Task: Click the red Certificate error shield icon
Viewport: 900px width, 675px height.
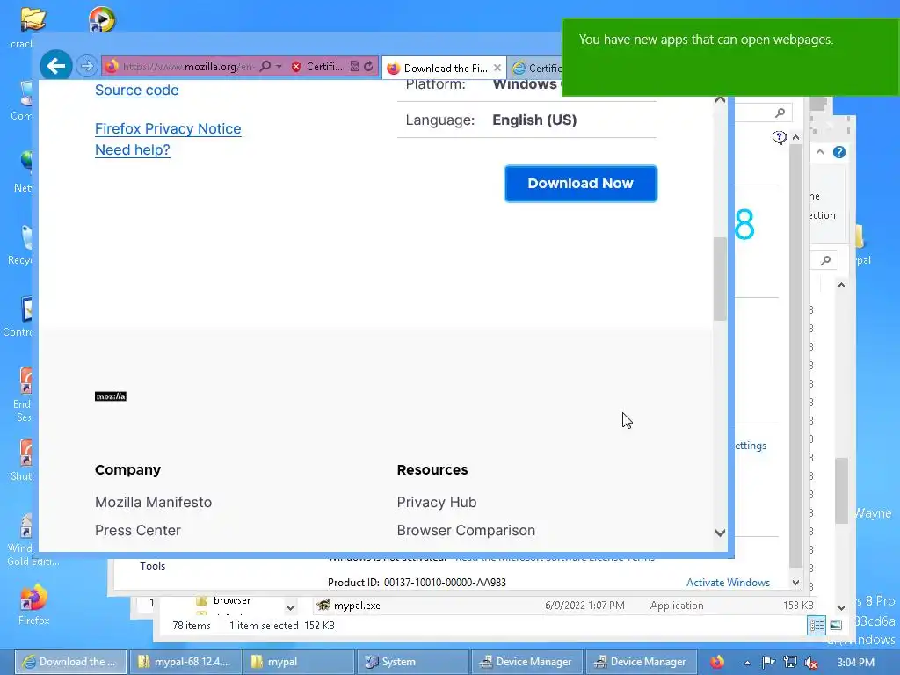Action: (296, 67)
